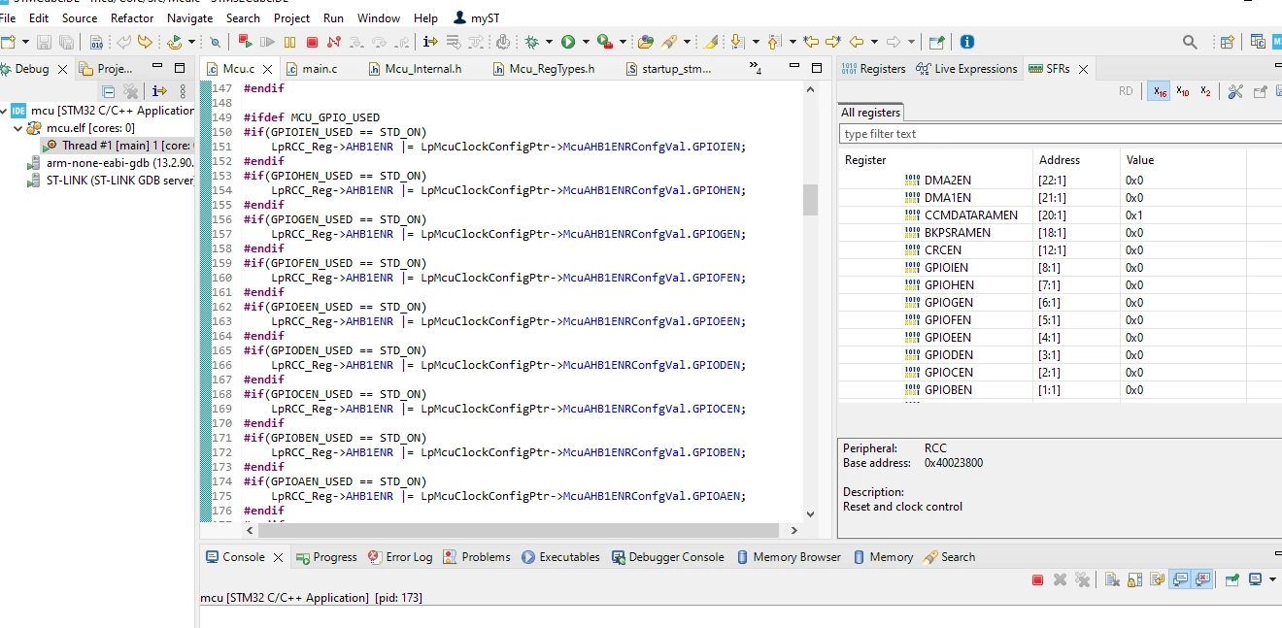Click the myST account button
The width and height of the screenshot is (1282, 628).
pos(477,17)
